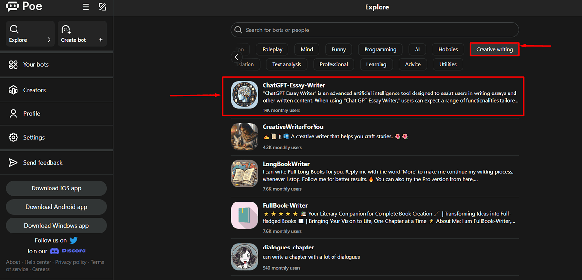
Task: Expand Explore with the right chevron
Action: point(49,40)
